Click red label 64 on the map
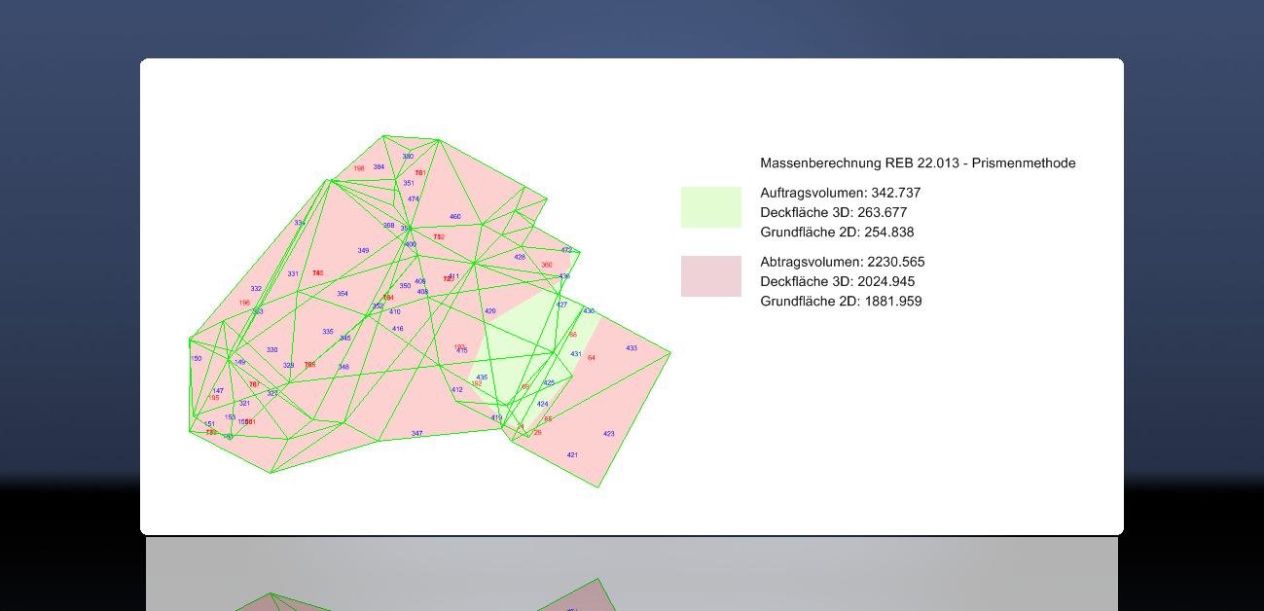Screen dimensions: 1264x611 click(x=592, y=358)
